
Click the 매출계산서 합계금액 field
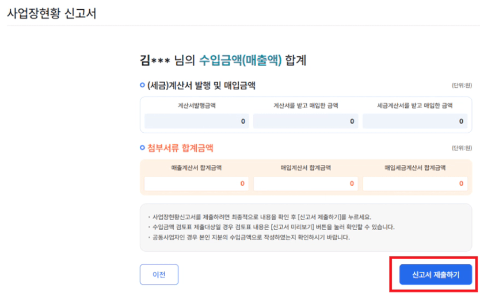[x=197, y=184]
